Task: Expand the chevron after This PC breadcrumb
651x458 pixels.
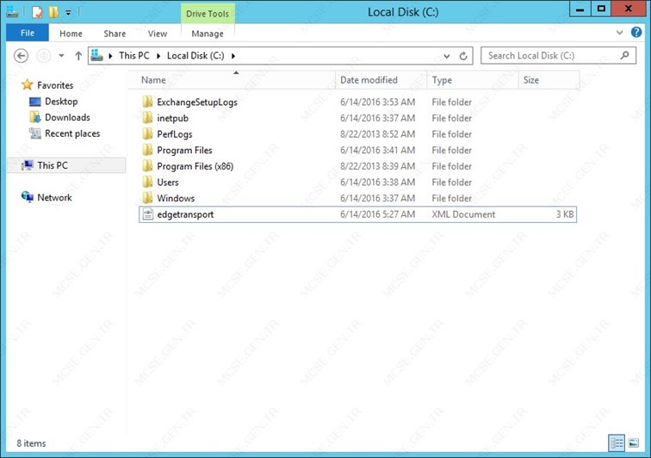Action: (x=158, y=56)
